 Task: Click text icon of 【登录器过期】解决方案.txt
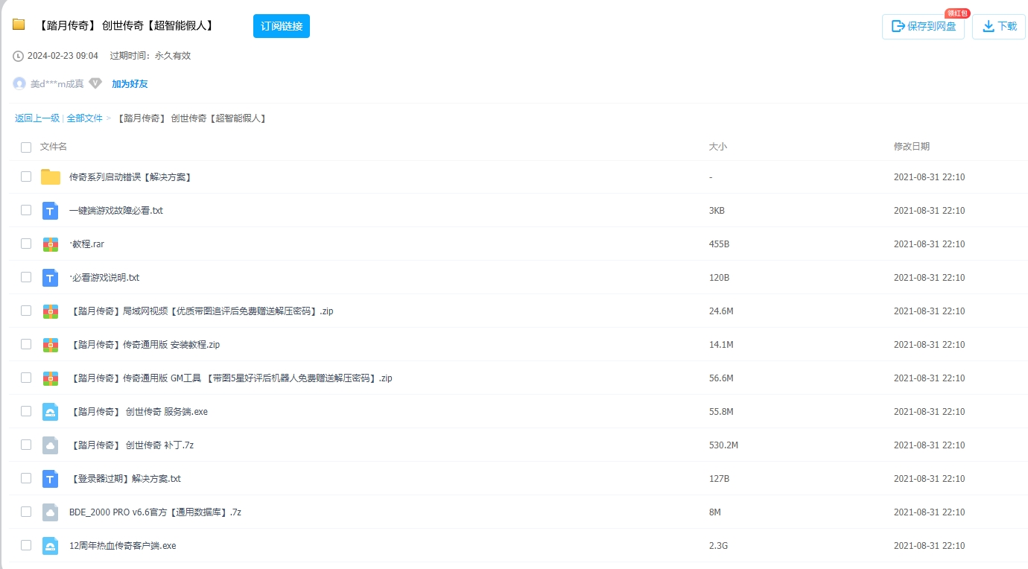(x=51, y=479)
